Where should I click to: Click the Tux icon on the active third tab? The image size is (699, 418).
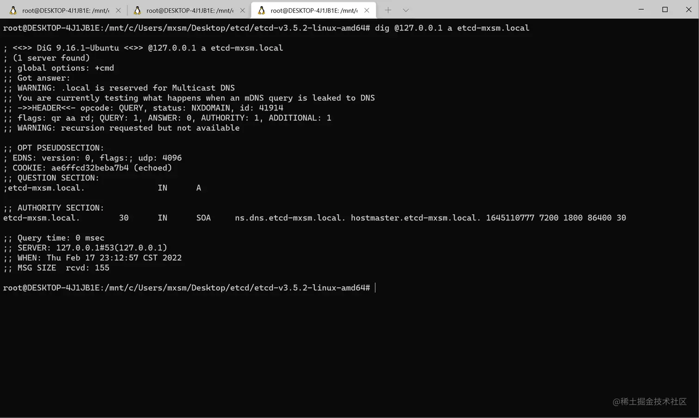click(x=262, y=10)
